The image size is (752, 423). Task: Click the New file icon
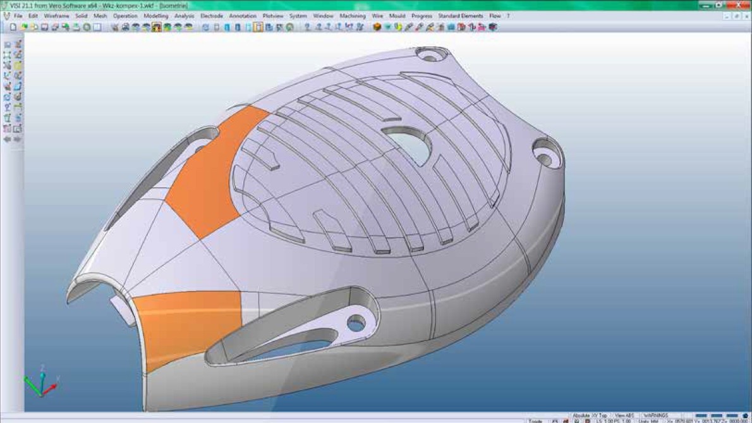[x=13, y=27]
